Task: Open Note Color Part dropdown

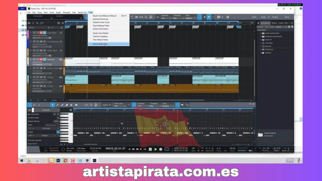Action: click(x=120, y=106)
